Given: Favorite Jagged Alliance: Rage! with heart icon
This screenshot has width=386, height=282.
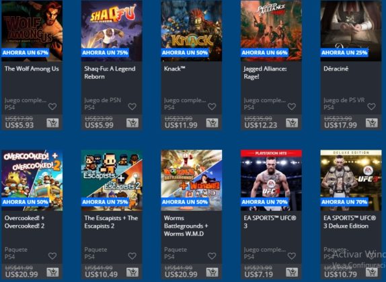Looking at the screenshot, I should click(292, 107).
